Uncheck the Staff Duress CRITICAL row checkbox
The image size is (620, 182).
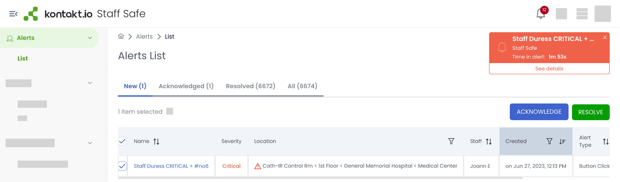click(x=122, y=166)
